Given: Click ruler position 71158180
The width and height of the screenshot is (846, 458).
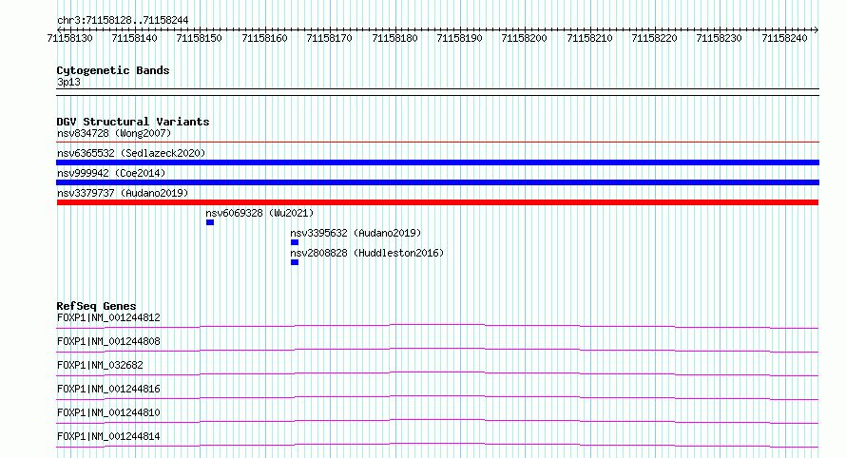Looking at the screenshot, I should pos(394,38).
